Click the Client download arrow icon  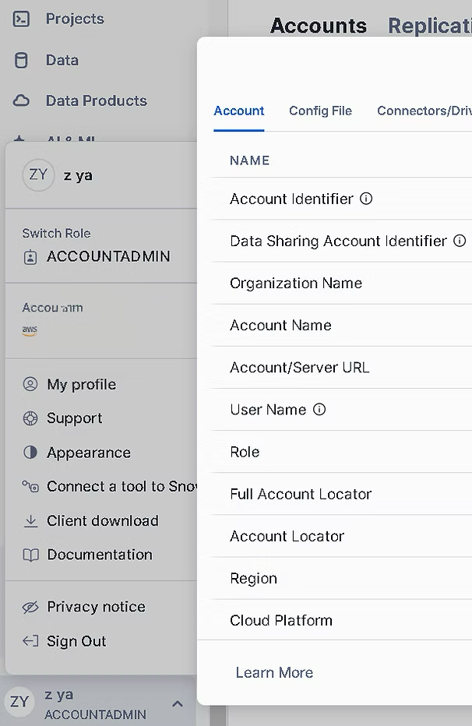pos(30,521)
